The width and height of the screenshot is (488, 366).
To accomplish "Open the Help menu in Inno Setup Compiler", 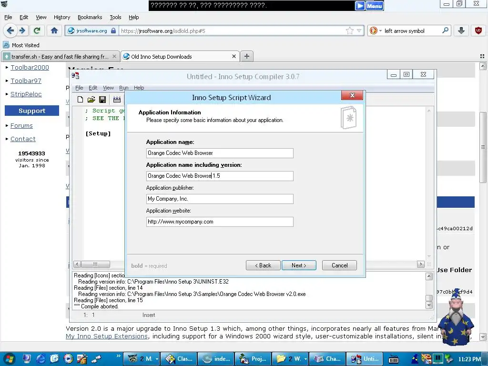I will (139, 88).
